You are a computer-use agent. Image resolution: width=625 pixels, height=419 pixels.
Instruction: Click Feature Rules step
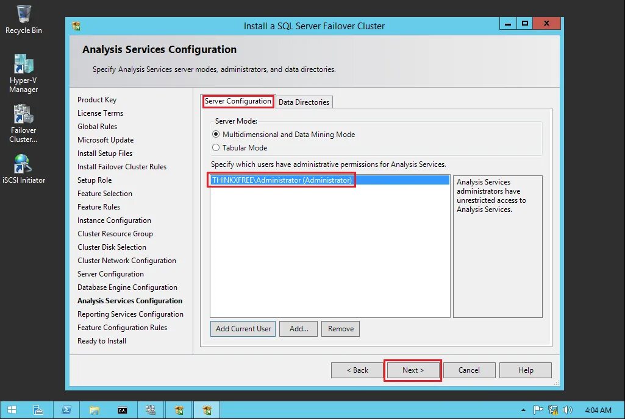point(99,206)
